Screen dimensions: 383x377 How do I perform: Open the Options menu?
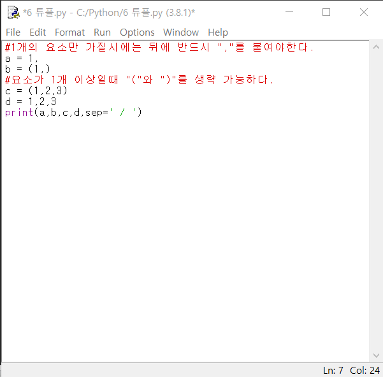137,32
